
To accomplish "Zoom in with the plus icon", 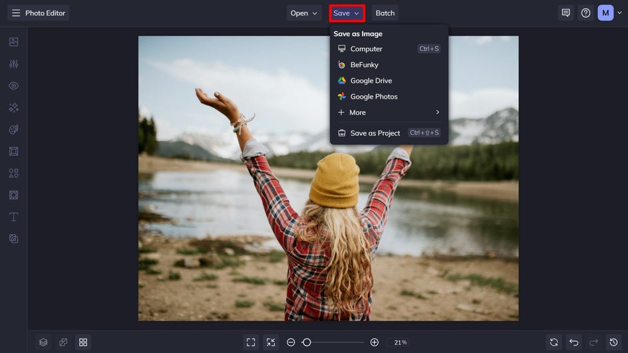I will click(375, 342).
